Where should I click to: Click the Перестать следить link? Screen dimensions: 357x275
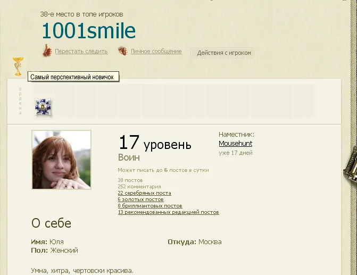[x=81, y=52]
